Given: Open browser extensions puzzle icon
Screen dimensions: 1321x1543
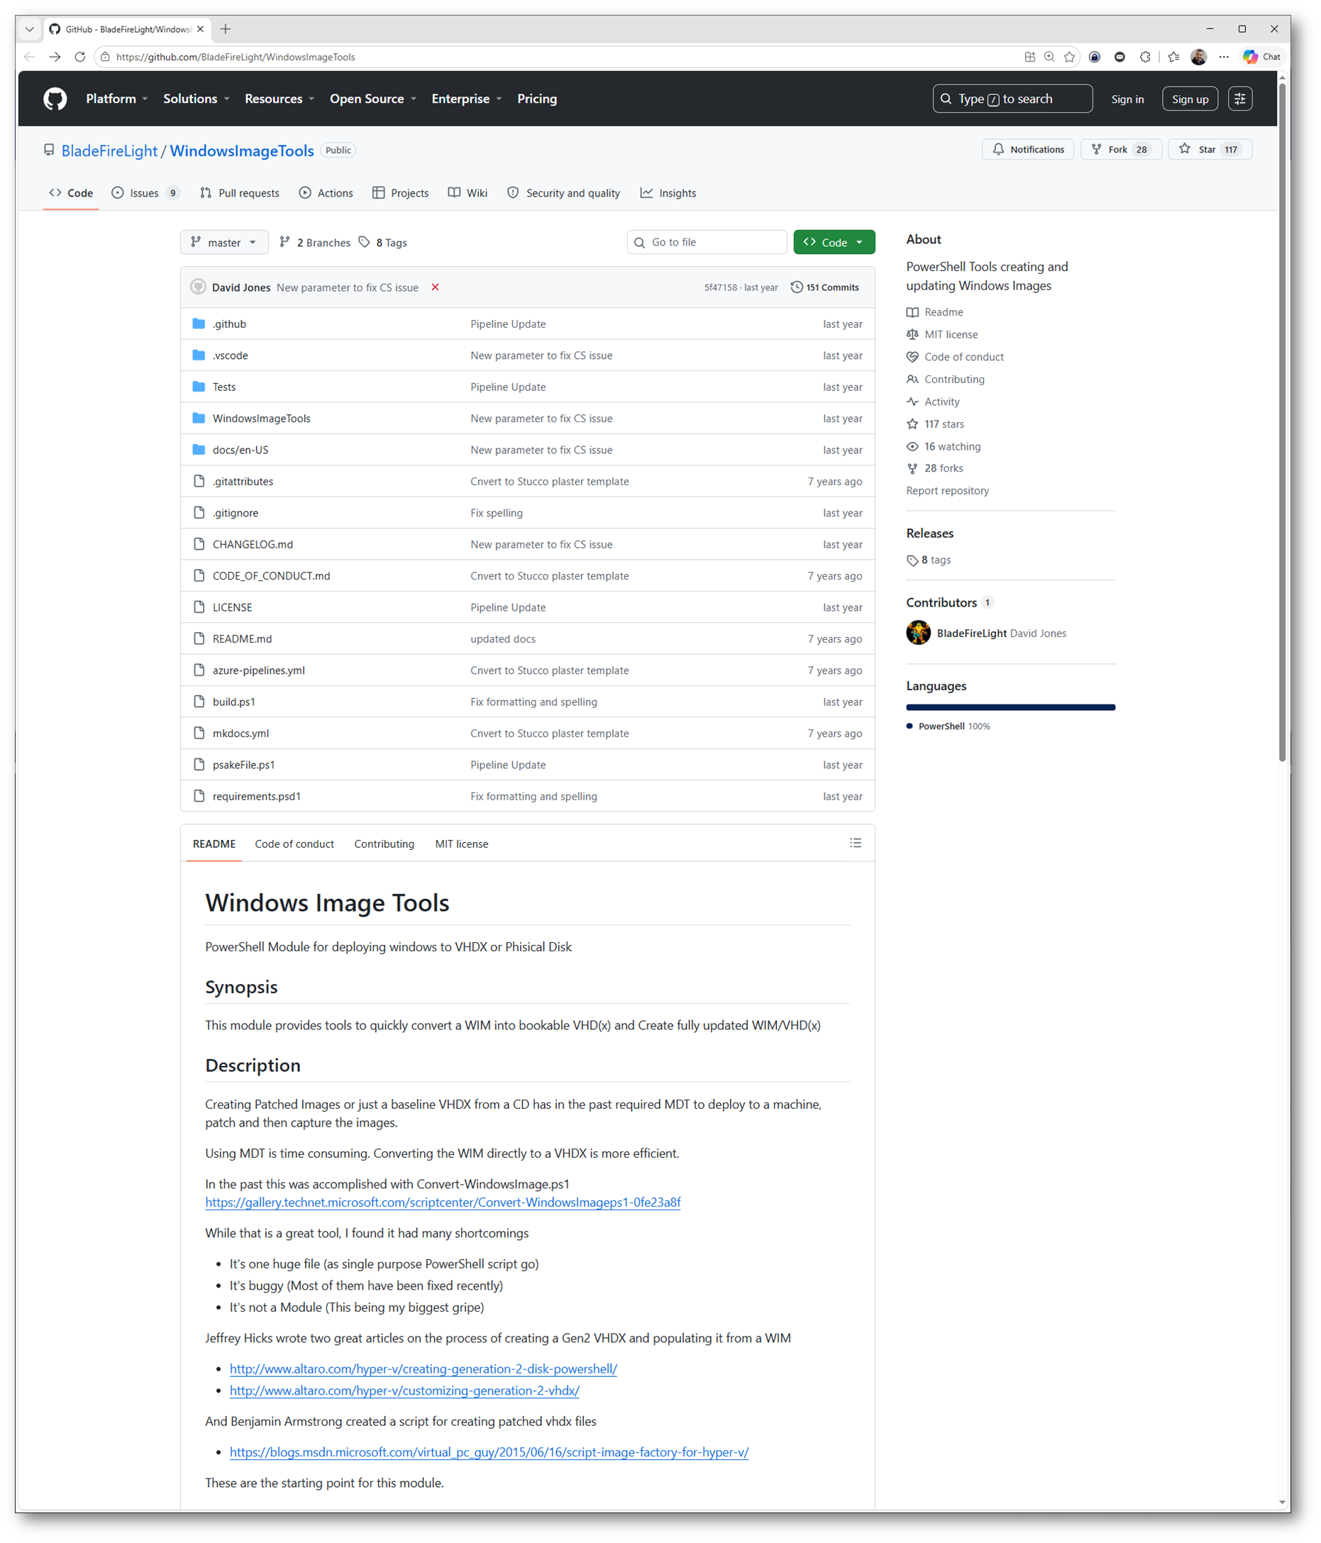Looking at the screenshot, I should [x=1144, y=57].
